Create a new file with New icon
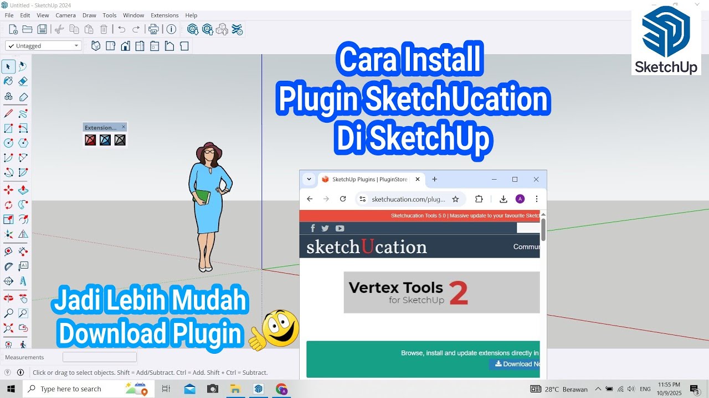This screenshot has width=709, height=398. (12, 29)
